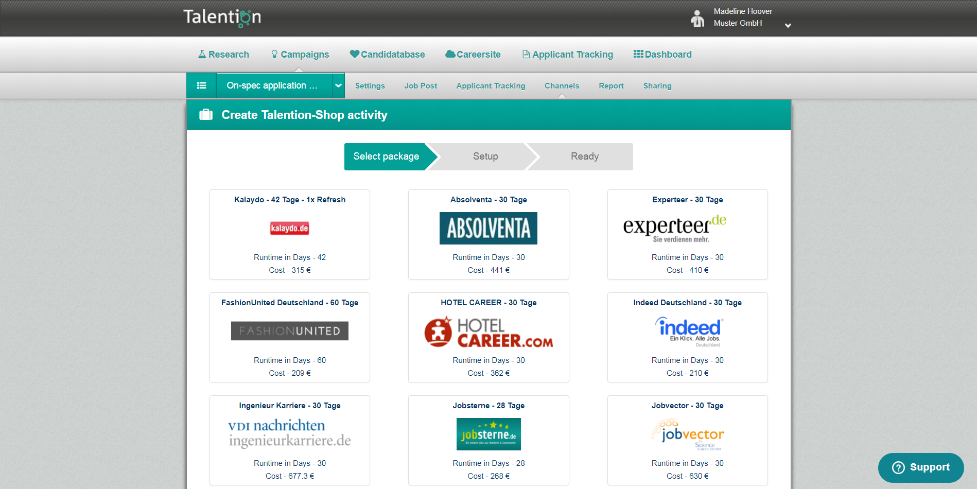Click the Support question mark icon
The height and width of the screenshot is (489, 977).
(x=898, y=467)
